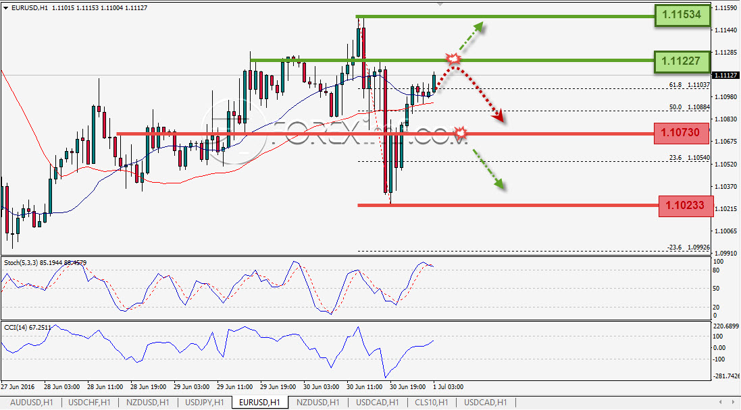Select the 50.0 Fibonacci level label
The height and width of the screenshot is (410, 741).
690,107
